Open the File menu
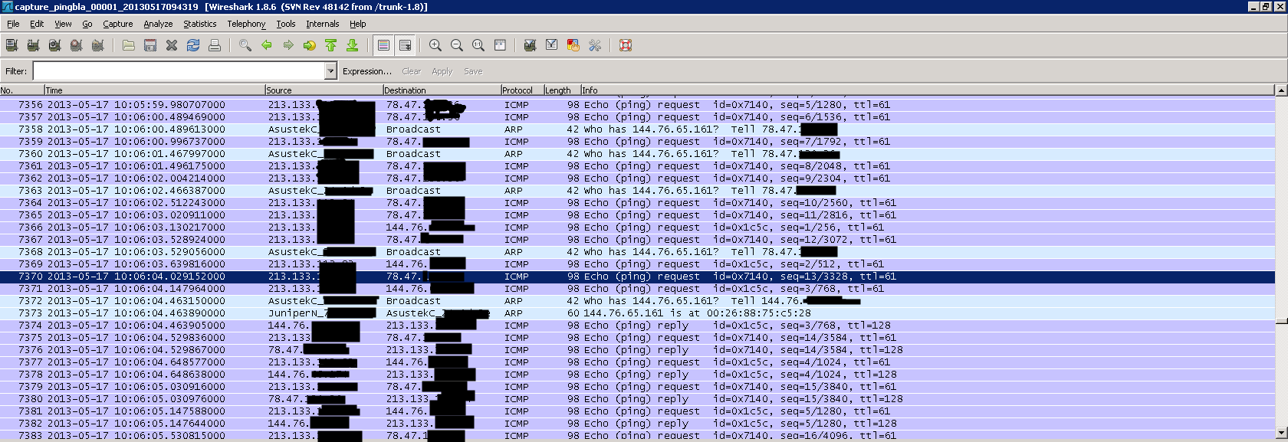 tap(13, 24)
